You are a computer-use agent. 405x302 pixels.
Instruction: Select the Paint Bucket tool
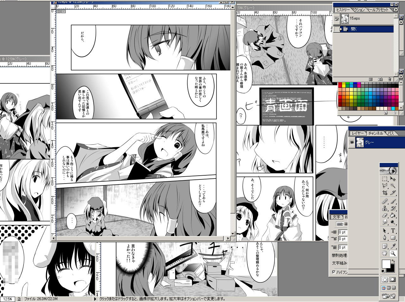click(393, 215)
